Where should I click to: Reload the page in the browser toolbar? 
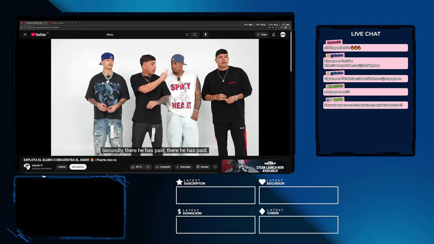[29, 27]
